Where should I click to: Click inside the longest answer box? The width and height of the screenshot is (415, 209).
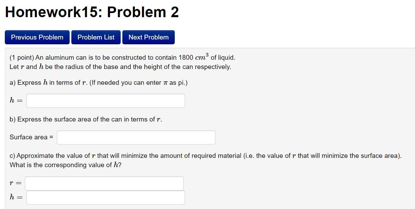click(x=136, y=137)
